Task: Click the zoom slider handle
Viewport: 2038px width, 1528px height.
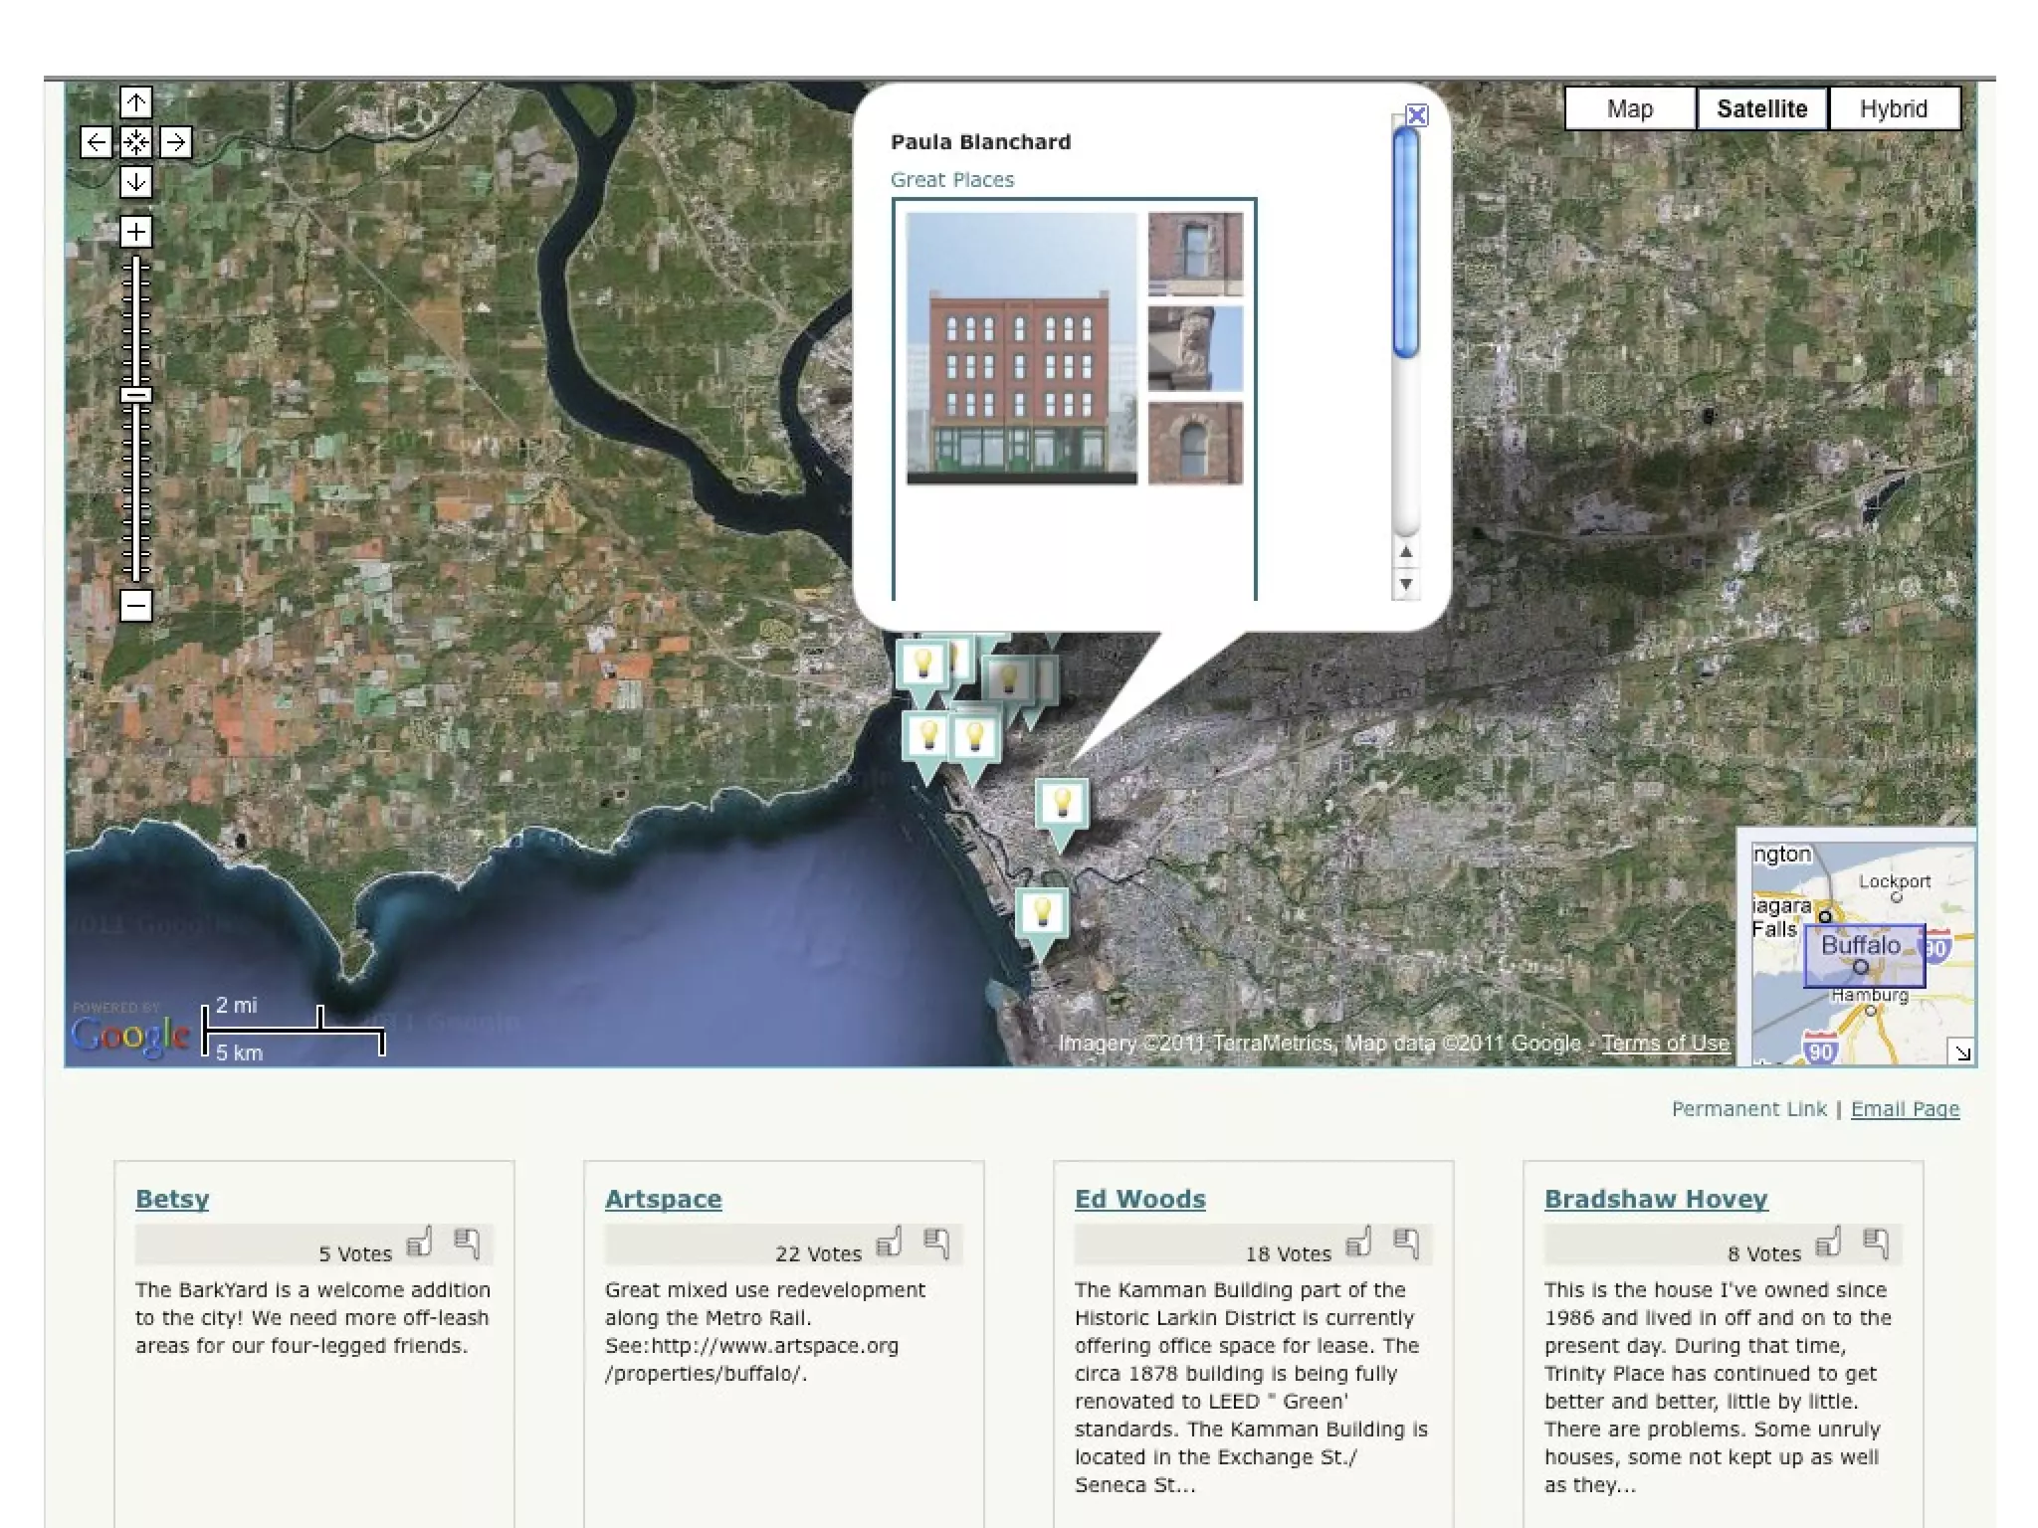Action: [136, 395]
